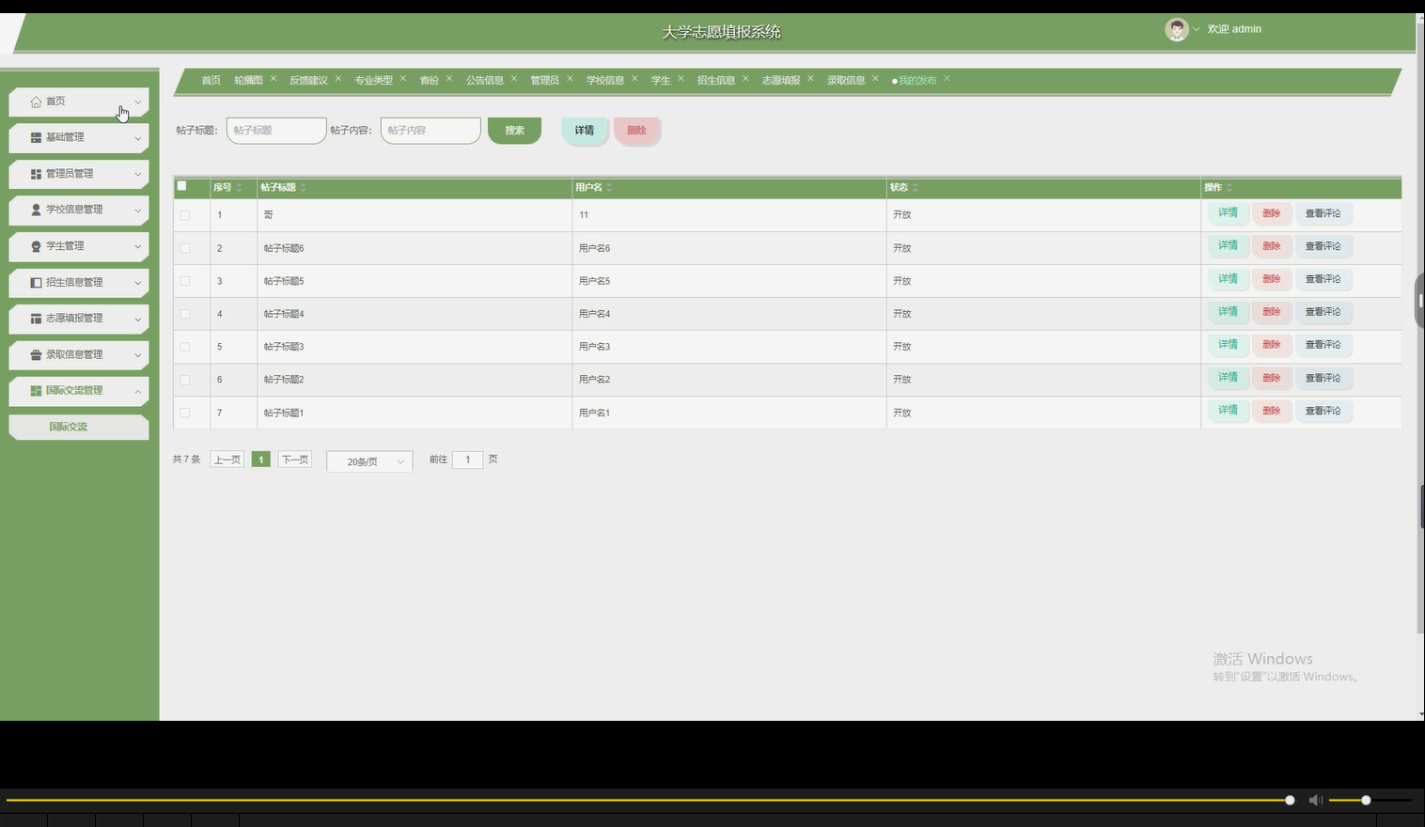Click 查看评论 for 帖子标题6 row

[x=1323, y=246]
